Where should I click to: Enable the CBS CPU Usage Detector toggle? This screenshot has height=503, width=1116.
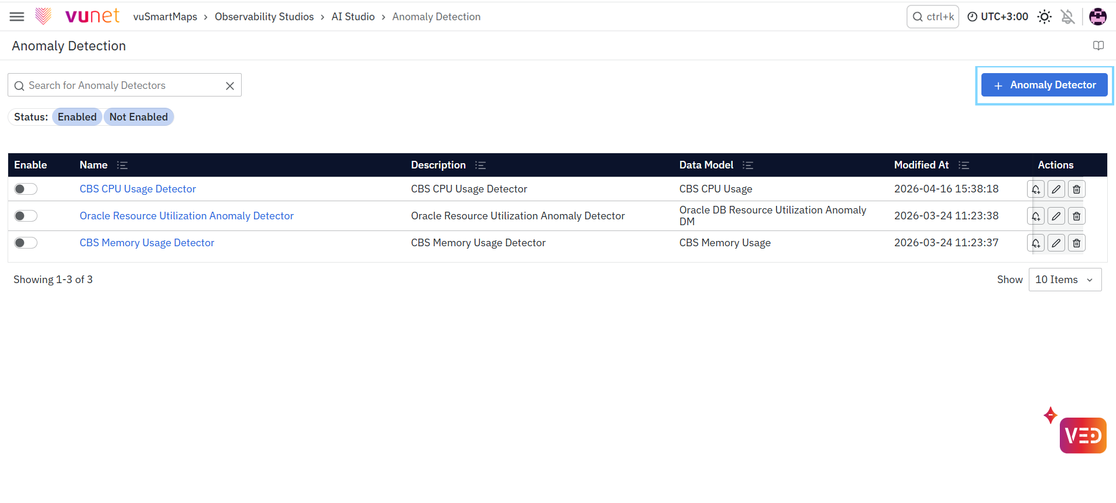click(26, 189)
